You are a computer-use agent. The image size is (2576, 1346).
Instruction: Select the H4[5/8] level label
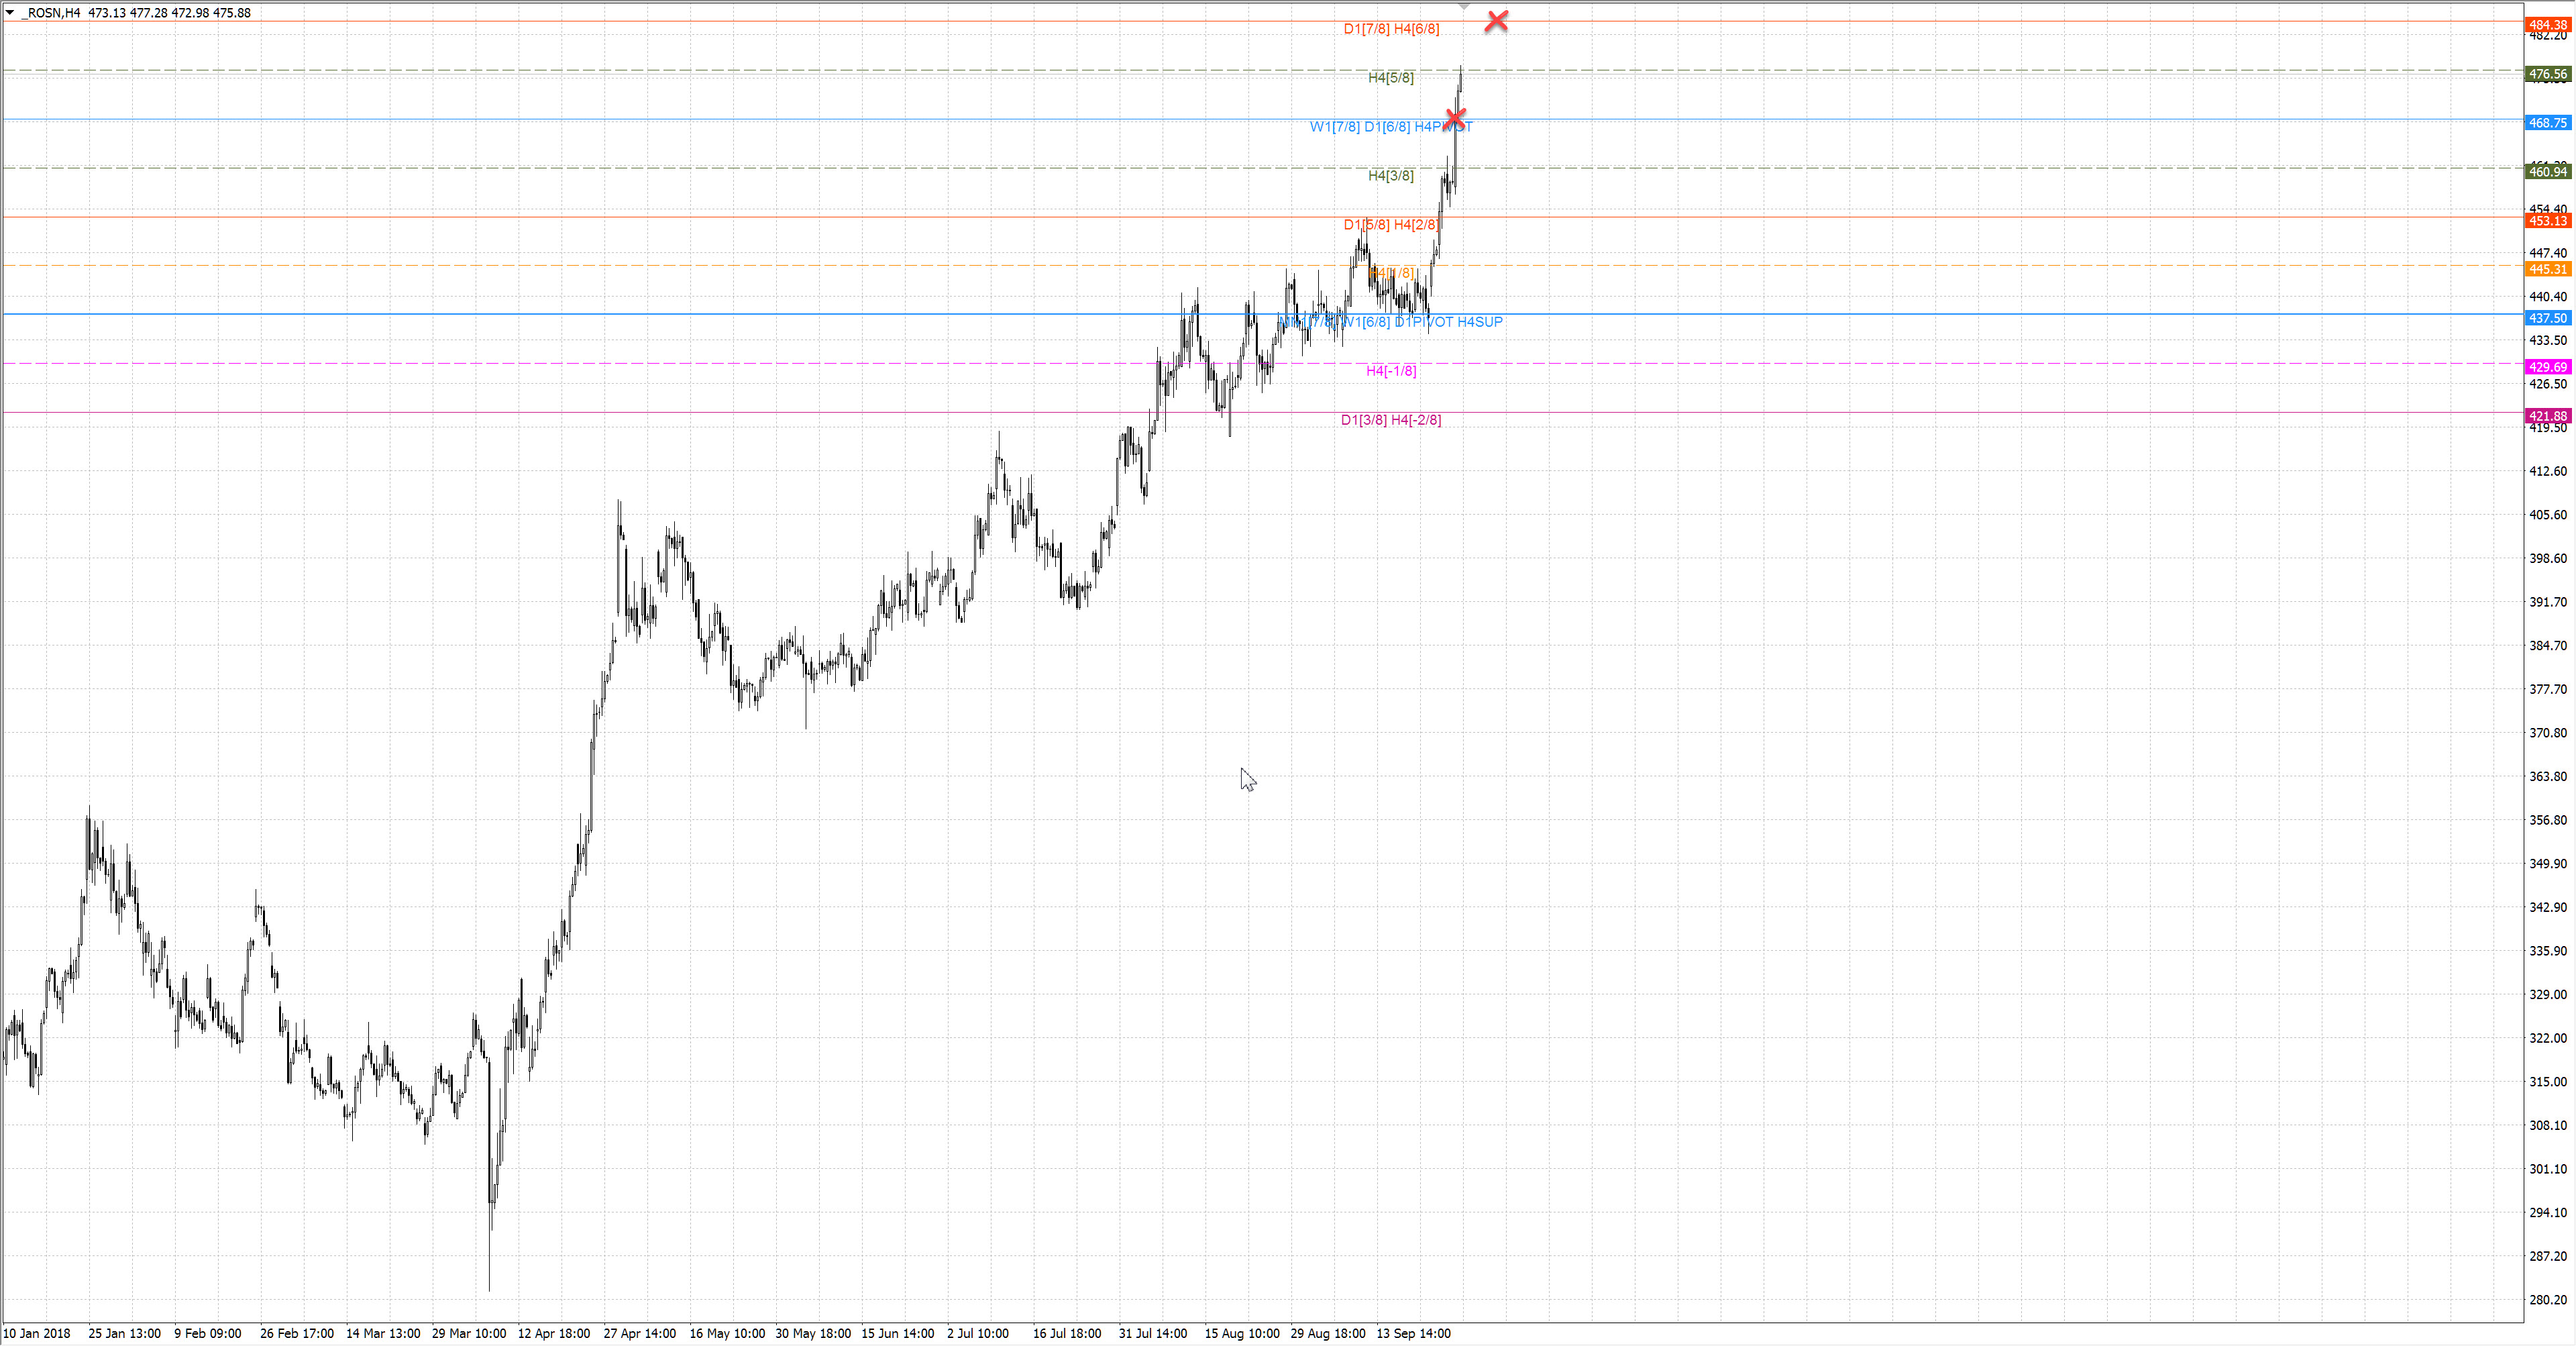1390,78
